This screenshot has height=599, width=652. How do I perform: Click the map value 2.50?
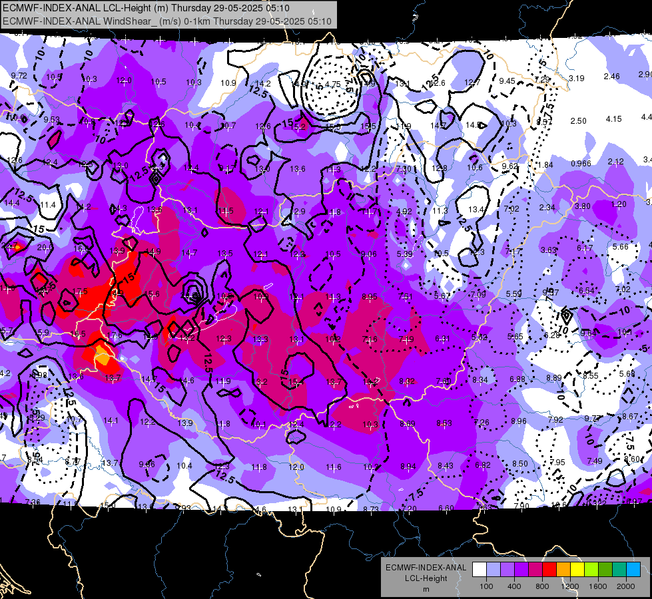pyautogui.click(x=578, y=121)
